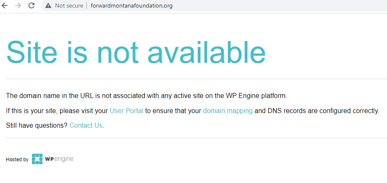The width and height of the screenshot is (387, 183).
Task: Click the "Site is not available" heading
Action: (136, 52)
